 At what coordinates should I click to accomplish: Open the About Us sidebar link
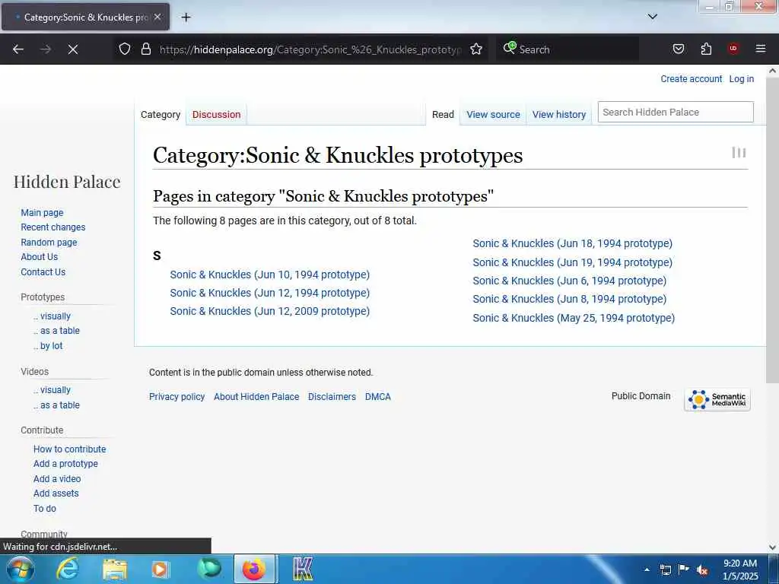[x=40, y=257]
